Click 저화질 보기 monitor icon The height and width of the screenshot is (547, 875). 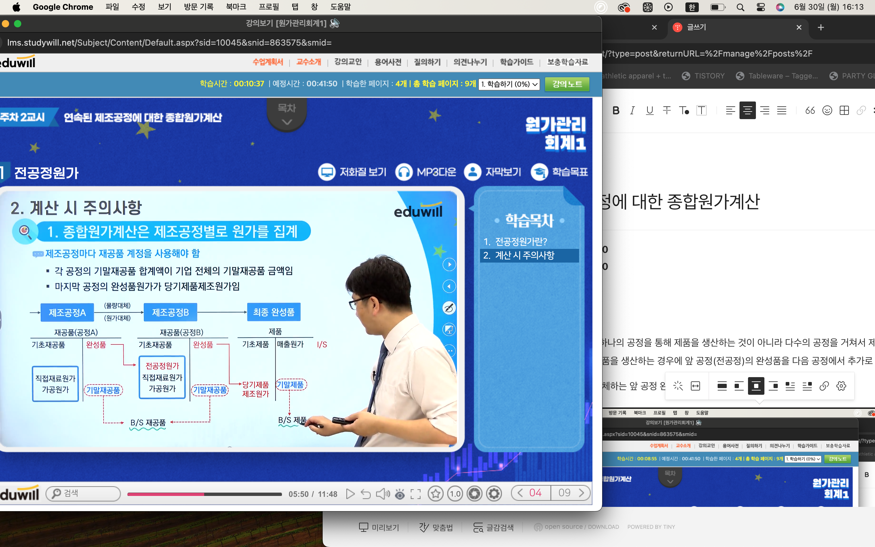point(327,172)
